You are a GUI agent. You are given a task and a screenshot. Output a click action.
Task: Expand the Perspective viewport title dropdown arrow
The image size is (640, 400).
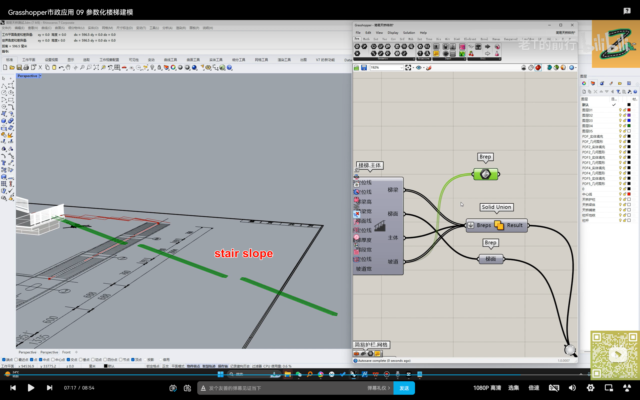coord(40,76)
